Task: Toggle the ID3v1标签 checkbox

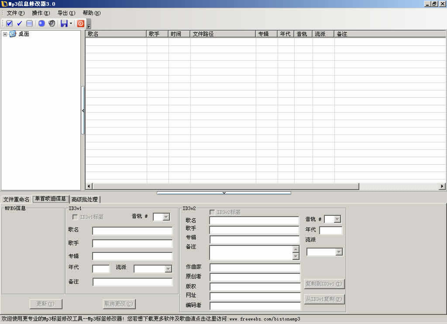Action: 75,217
